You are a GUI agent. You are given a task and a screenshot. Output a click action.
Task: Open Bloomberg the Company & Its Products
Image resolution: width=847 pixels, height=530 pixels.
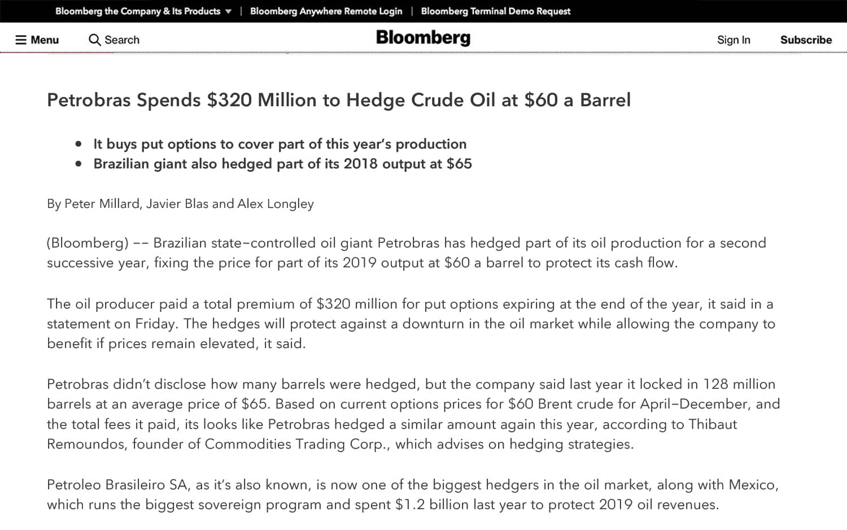pos(138,11)
